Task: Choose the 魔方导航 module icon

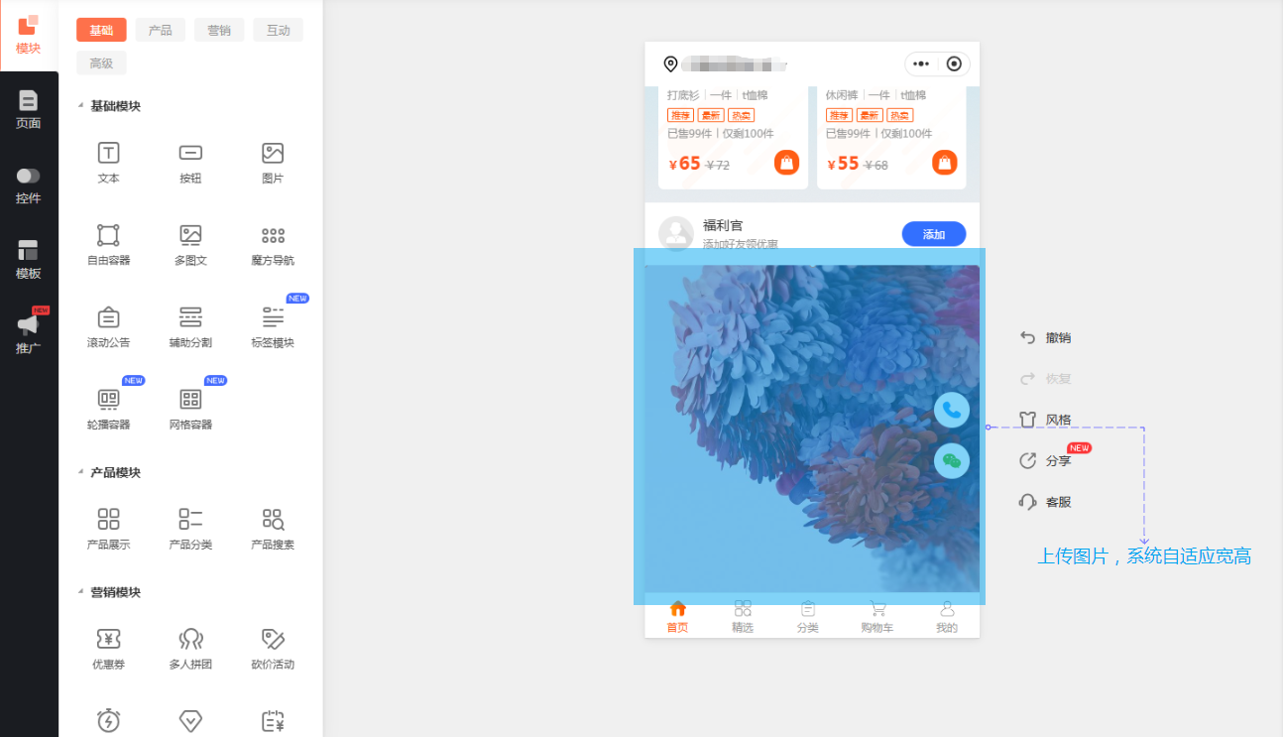Action: click(x=273, y=235)
